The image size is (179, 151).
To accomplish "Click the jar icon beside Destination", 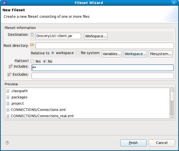I will pyautogui.click(x=32, y=35).
